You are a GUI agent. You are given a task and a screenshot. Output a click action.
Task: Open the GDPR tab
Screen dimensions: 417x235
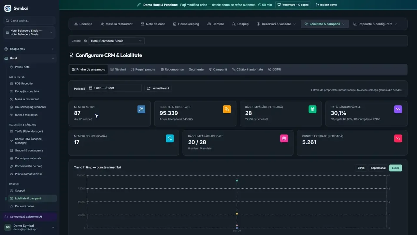pyautogui.click(x=274, y=70)
